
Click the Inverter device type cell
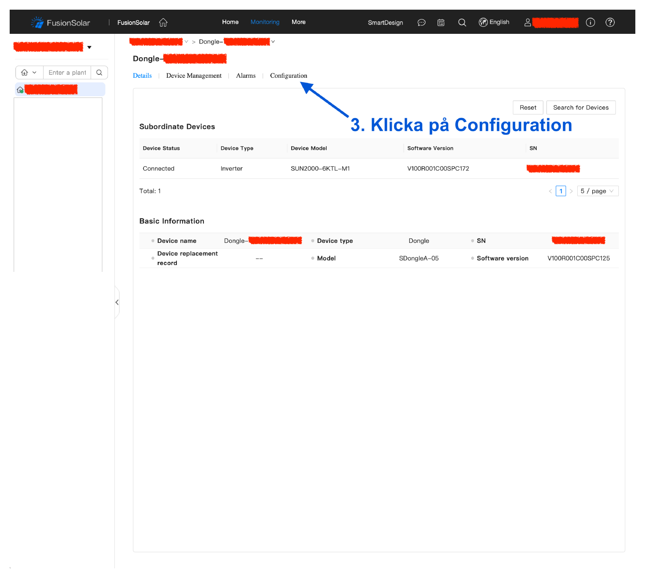pyautogui.click(x=231, y=168)
